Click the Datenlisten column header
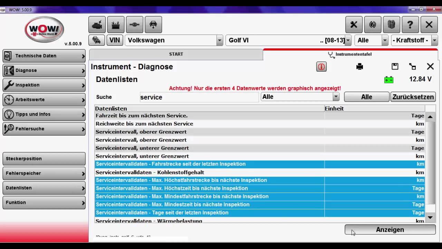The width and height of the screenshot is (442, 249). tap(210, 109)
